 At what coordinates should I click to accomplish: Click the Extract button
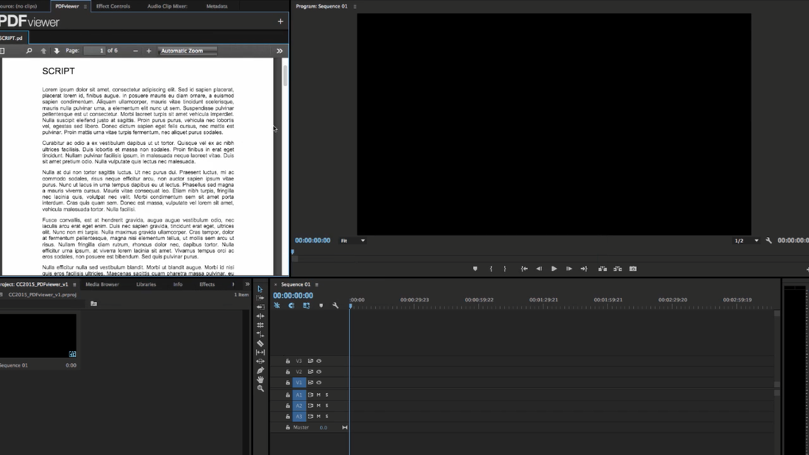(618, 269)
